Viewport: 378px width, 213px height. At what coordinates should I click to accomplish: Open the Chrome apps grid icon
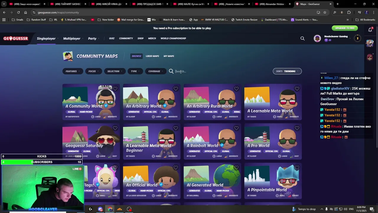[x=4, y=20]
